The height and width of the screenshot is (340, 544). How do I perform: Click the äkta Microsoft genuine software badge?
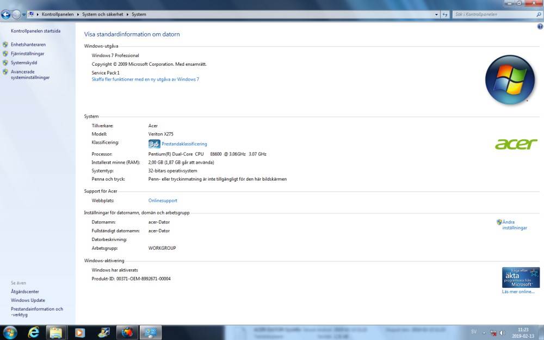[521, 277]
